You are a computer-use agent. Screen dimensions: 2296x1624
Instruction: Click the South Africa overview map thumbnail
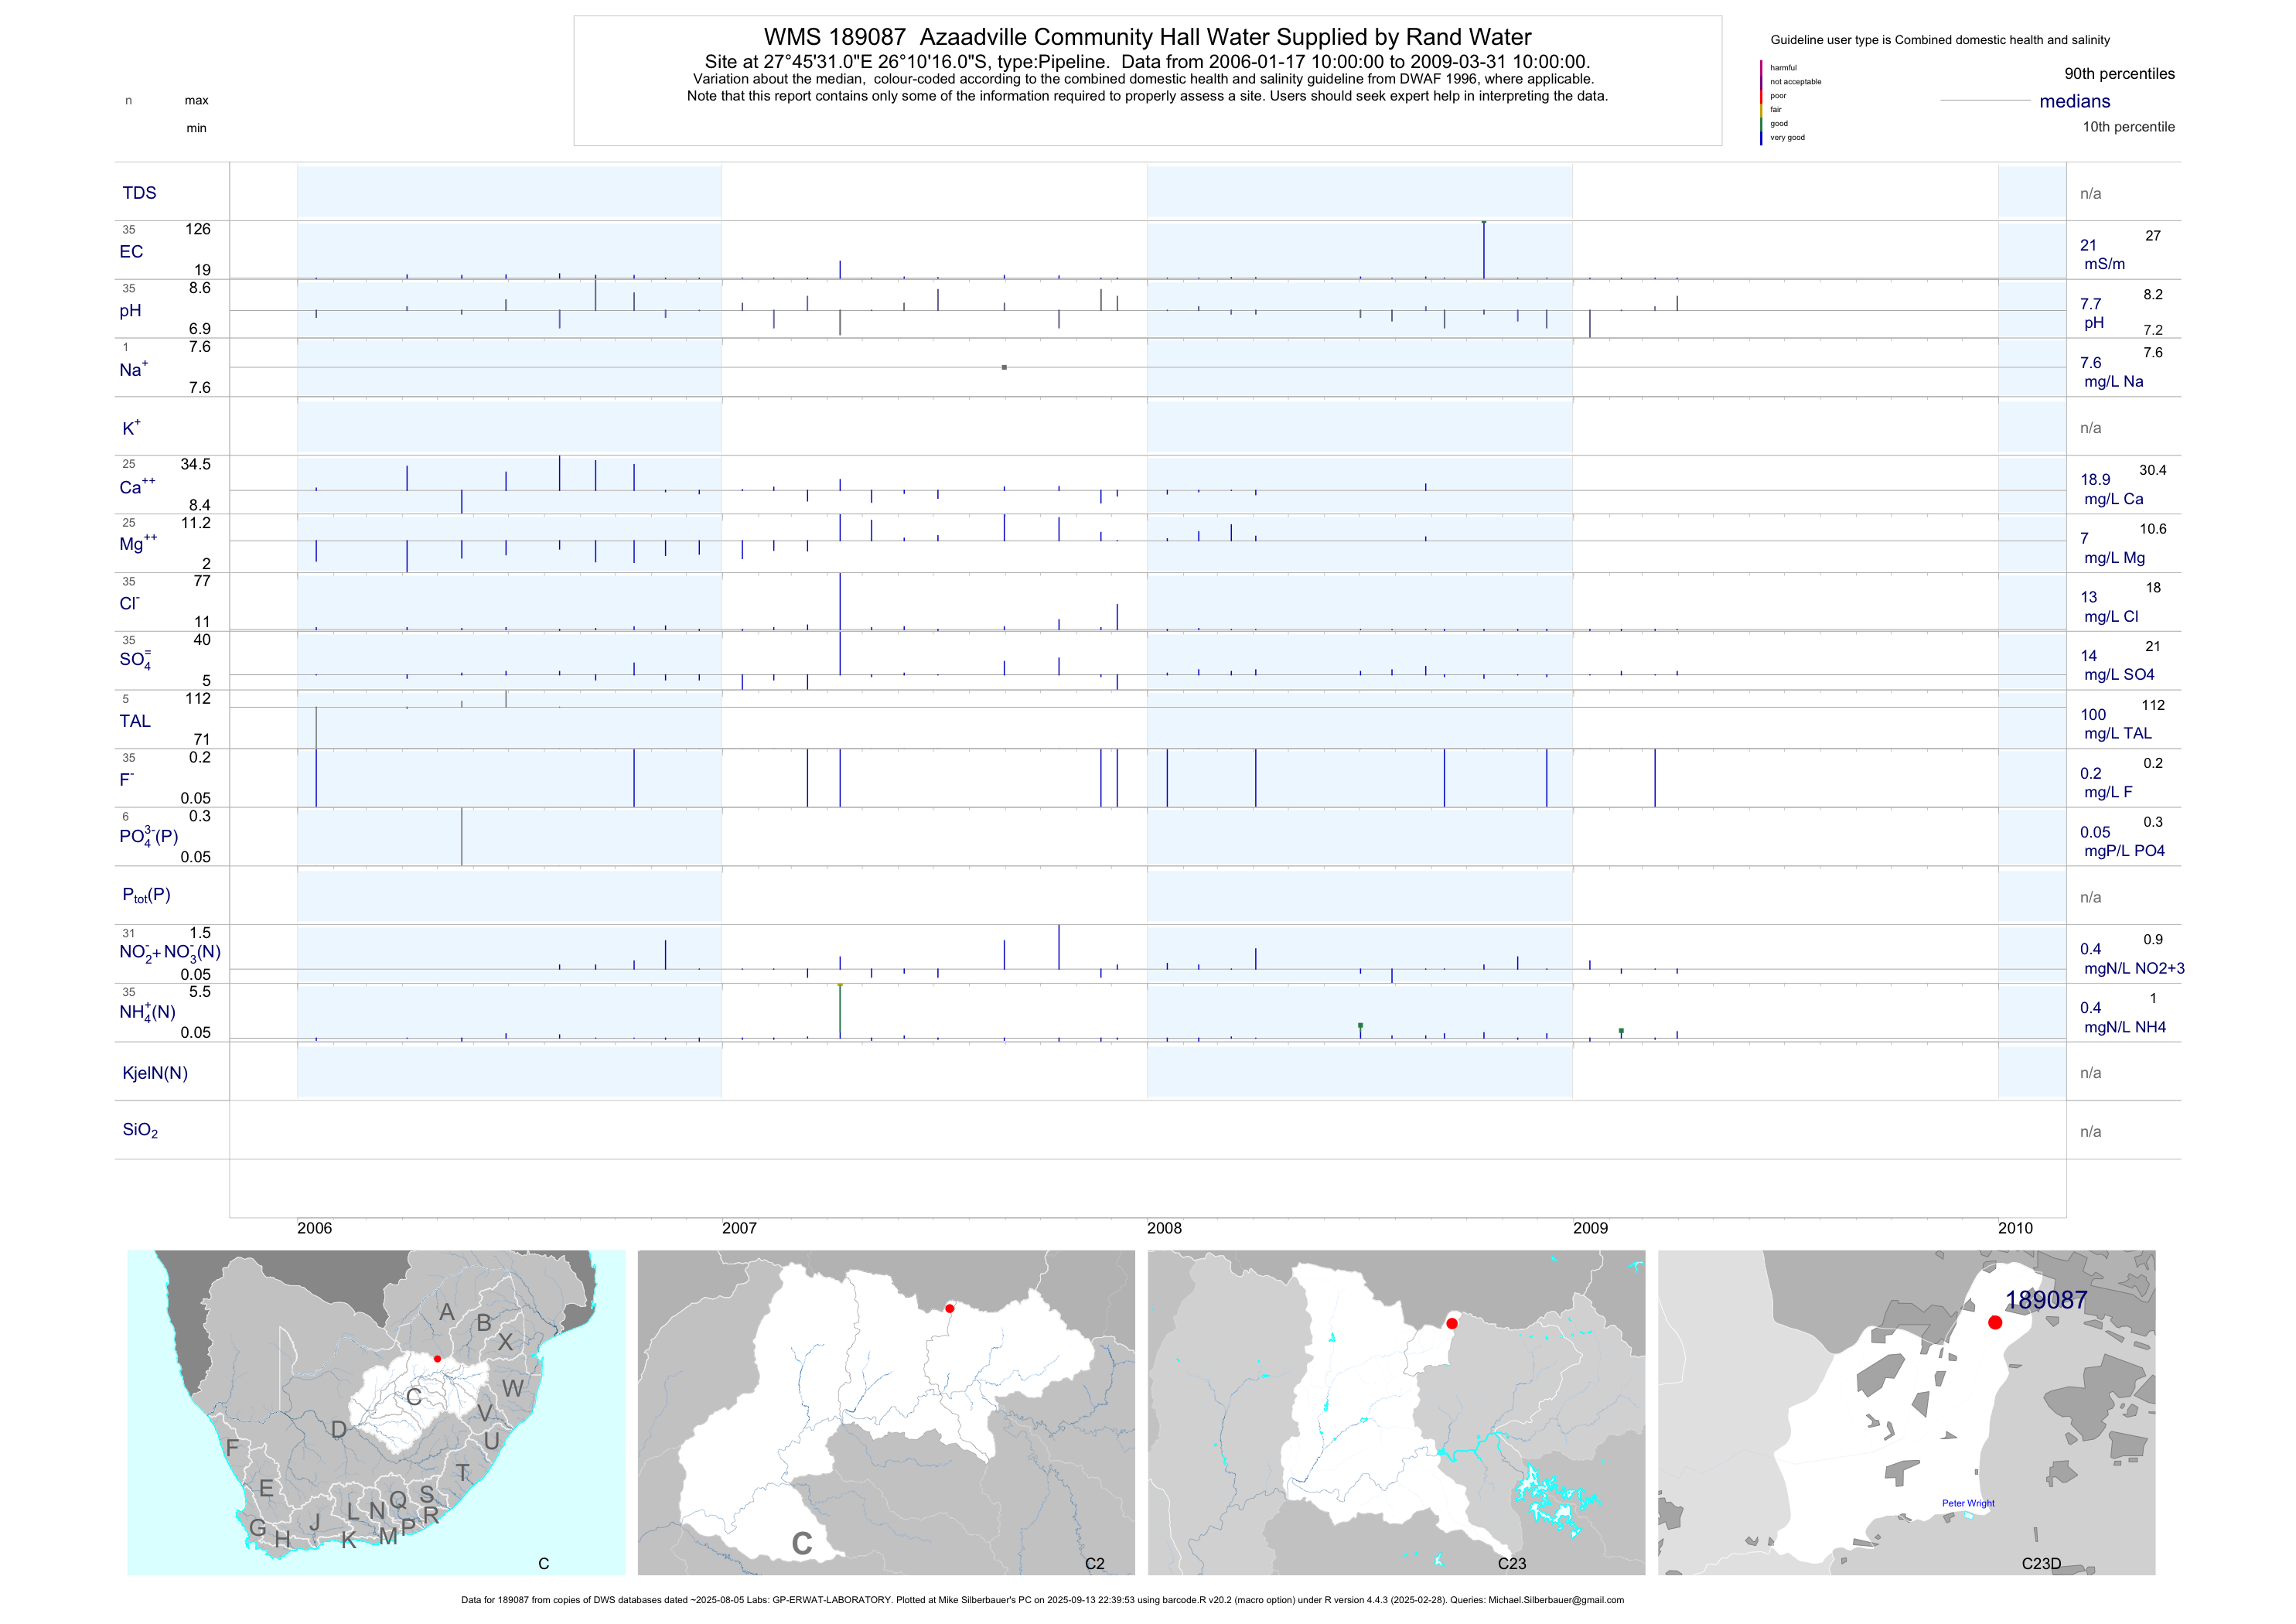(376, 1412)
